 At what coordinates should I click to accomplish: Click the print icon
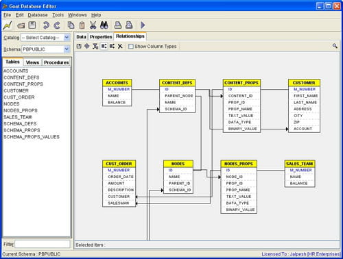pyautogui.click(x=118, y=25)
